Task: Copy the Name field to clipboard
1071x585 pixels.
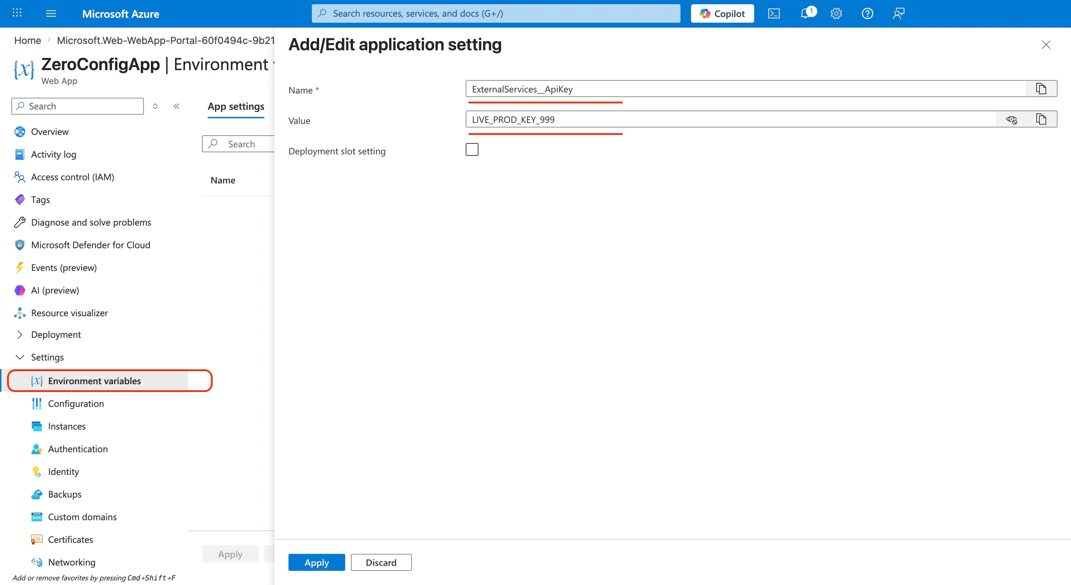Action: 1041,89
